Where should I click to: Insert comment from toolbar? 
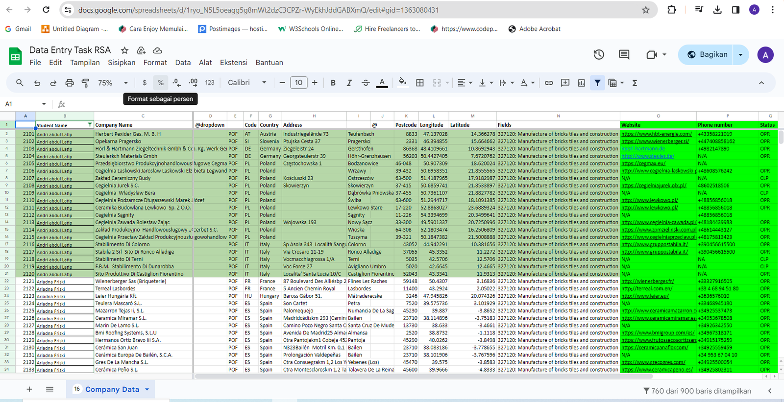coord(565,83)
